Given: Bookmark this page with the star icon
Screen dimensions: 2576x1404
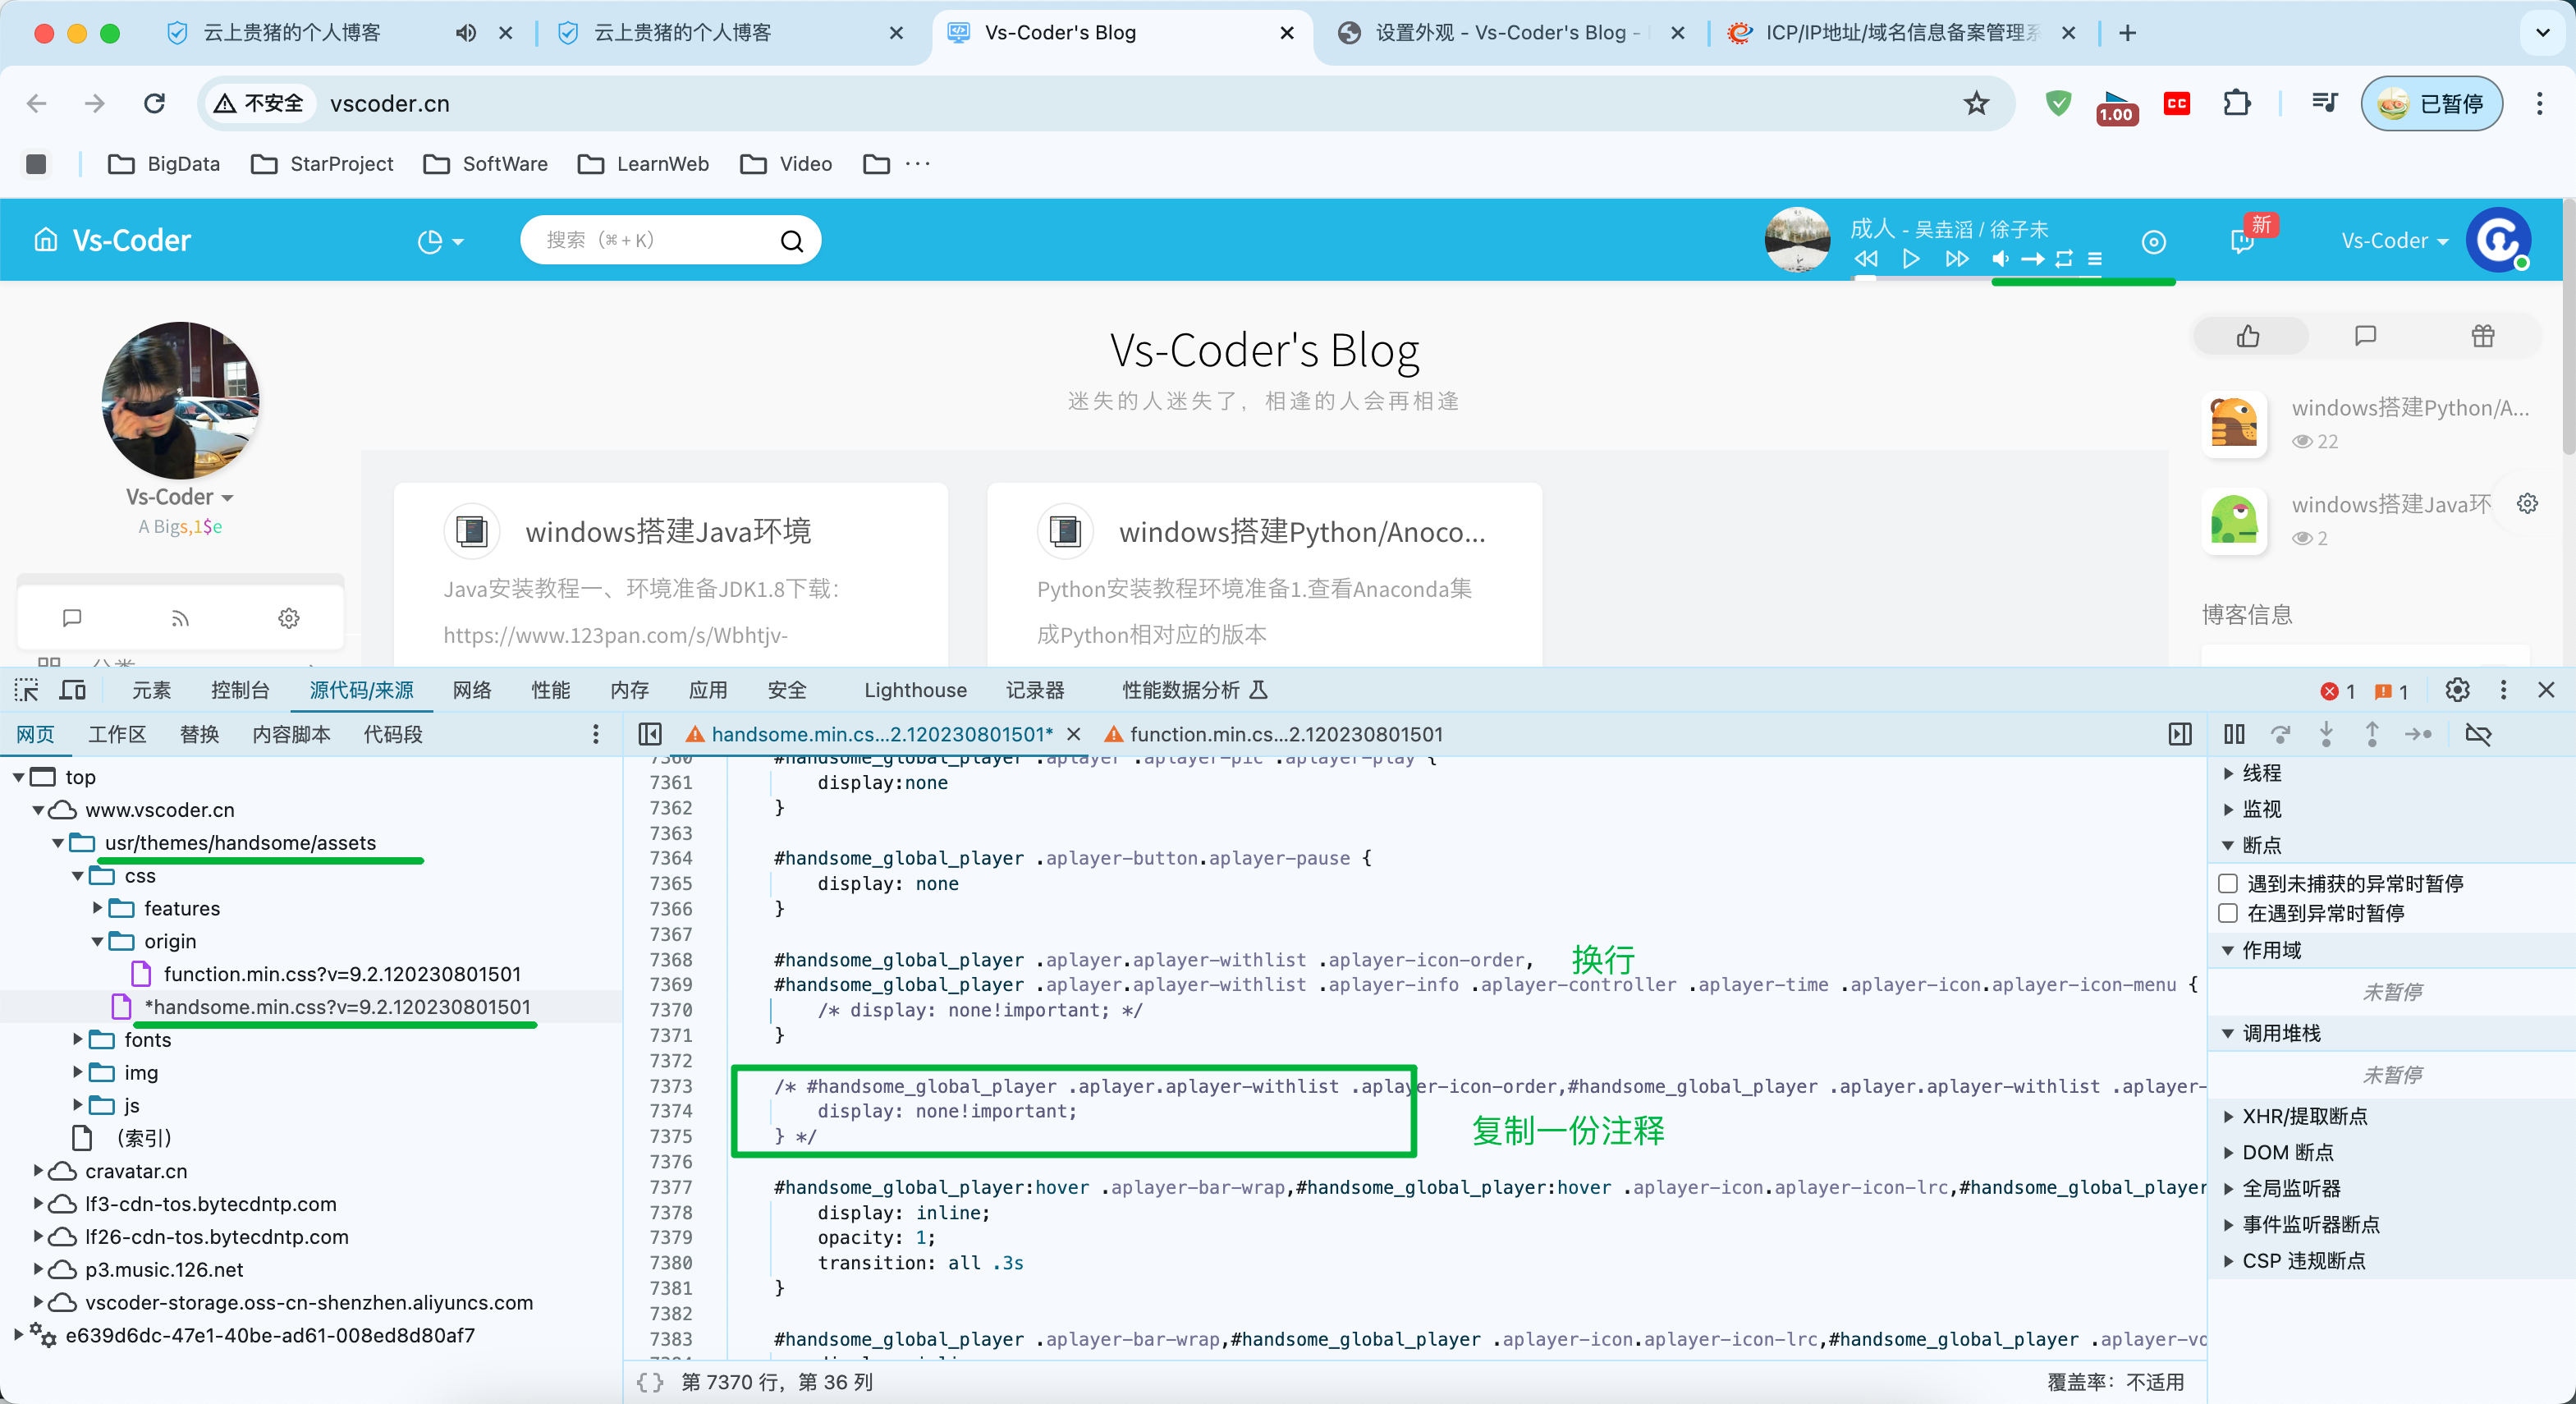Looking at the screenshot, I should [1976, 103].
